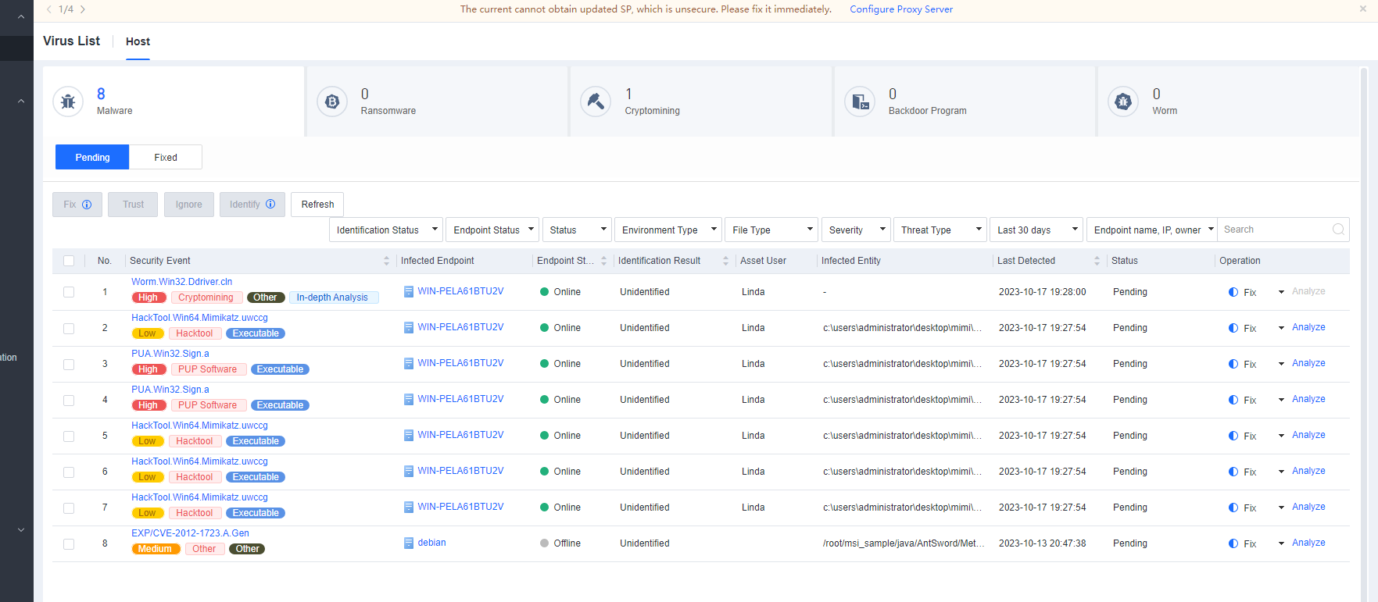The image size is (1378, 602).
Task: Switch to the Fixed tab
Action: click(x=166, y=157)
